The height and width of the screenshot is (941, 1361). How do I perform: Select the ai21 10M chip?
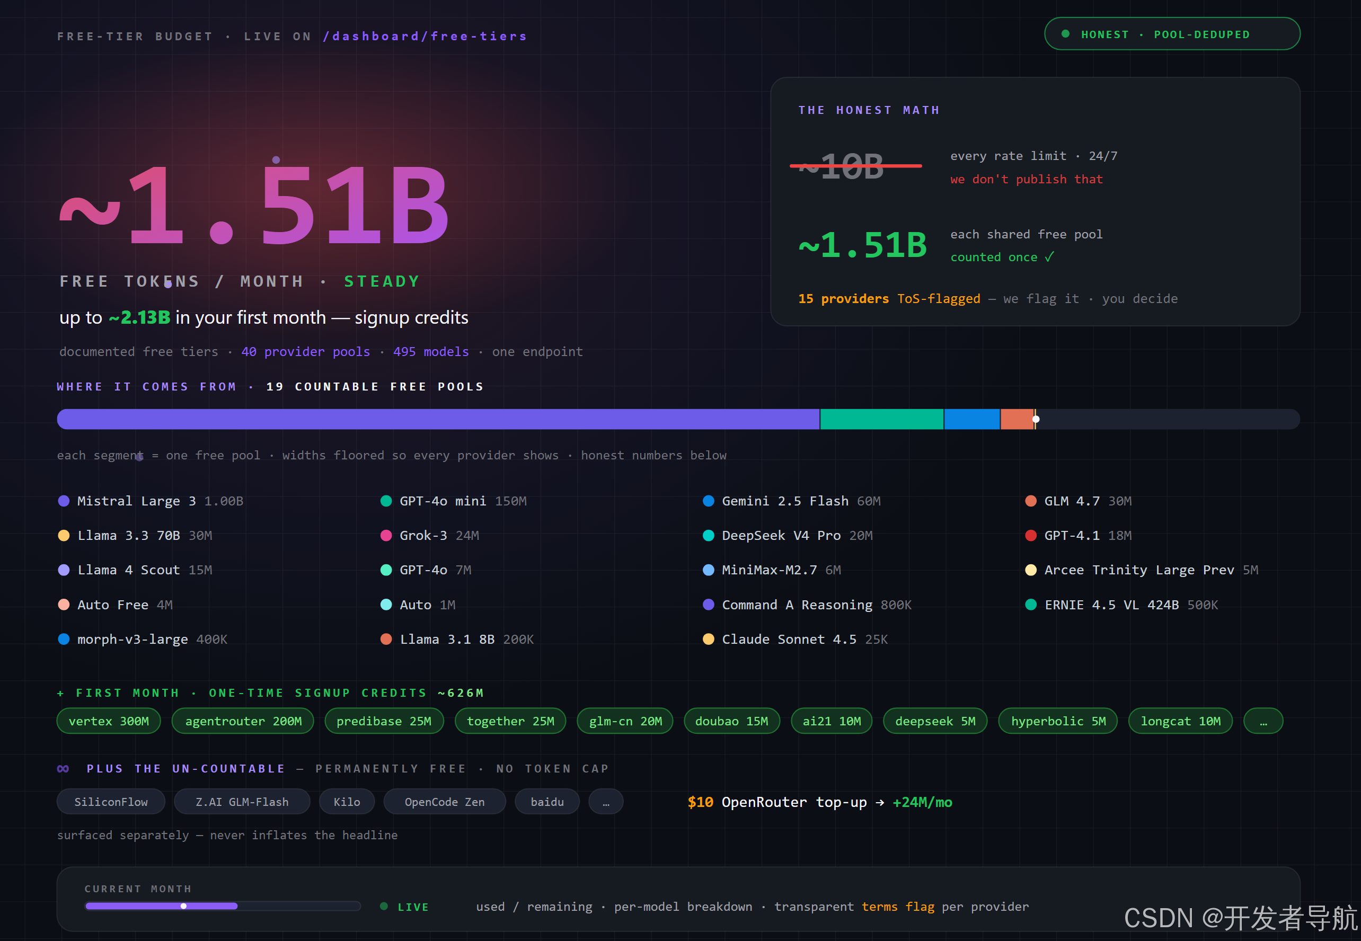coord(832,721)
